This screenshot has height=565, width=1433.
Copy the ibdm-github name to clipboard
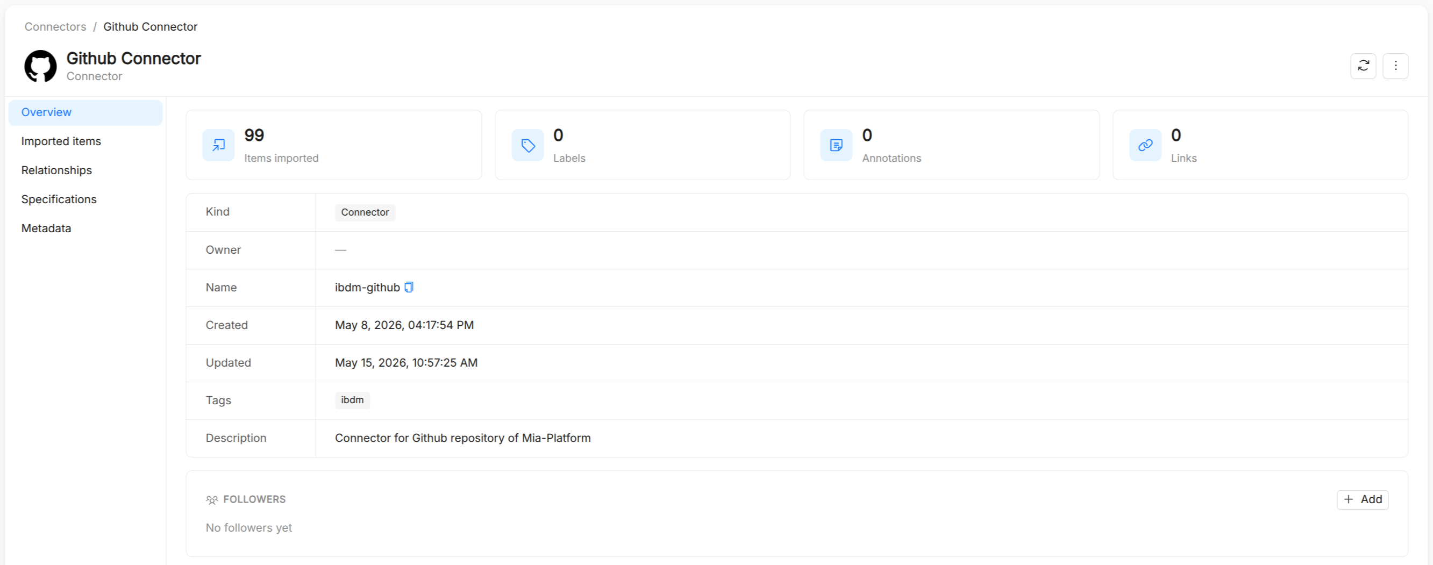pyautogui.click(x=409, y=287)
